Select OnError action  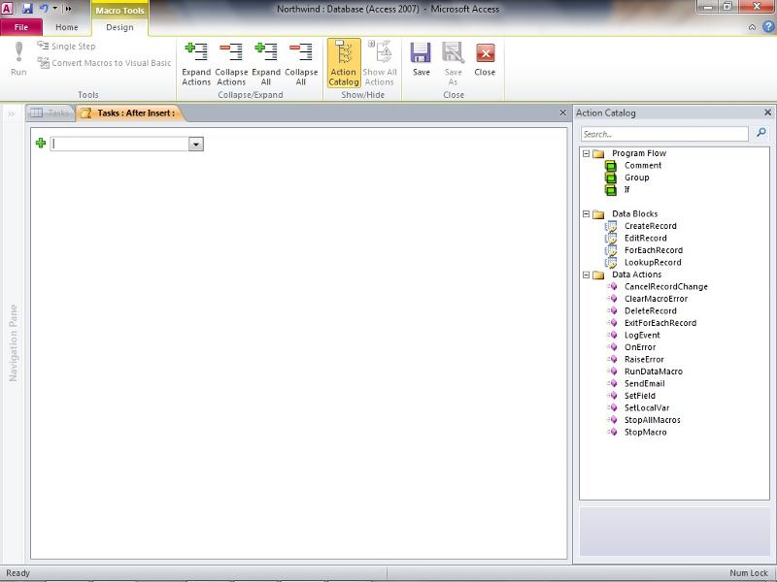[x=640, y=347]
